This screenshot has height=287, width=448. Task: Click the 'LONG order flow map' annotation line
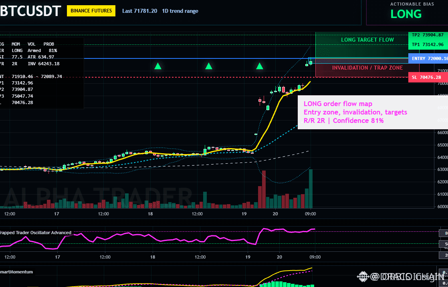point(338,104)
